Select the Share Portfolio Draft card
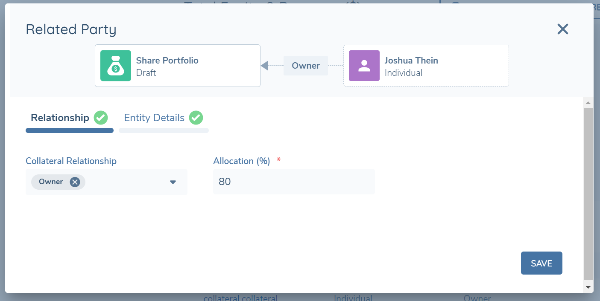The height and width of the screenshot is (301, 600). pos(178,66)
